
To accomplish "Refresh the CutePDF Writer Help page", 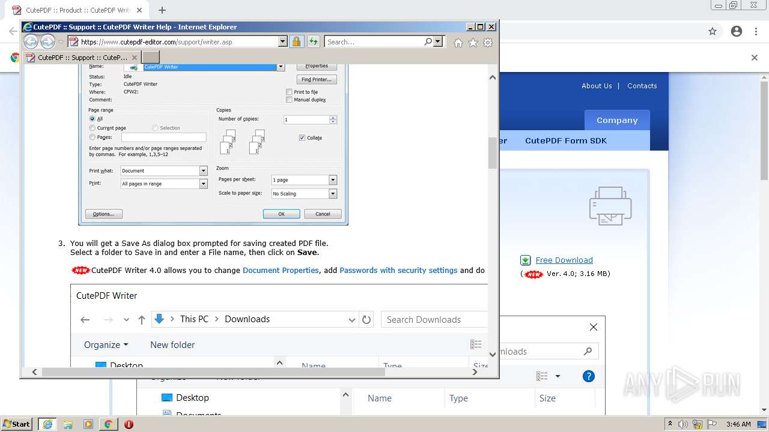I will point(313,41).
